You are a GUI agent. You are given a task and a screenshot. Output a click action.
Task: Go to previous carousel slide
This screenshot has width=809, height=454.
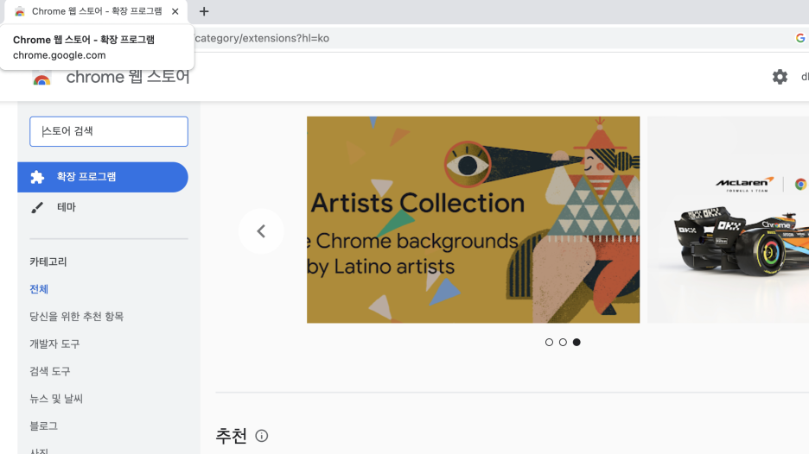(261, 230)
